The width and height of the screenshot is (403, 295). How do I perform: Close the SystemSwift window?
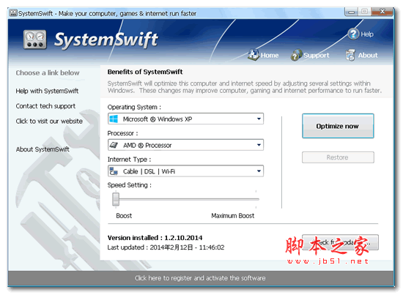(382, 12)
